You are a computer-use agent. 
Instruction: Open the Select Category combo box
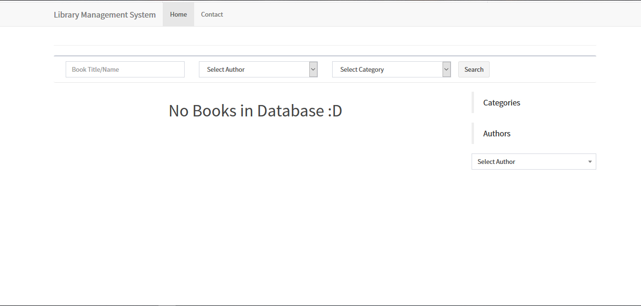click(x=387, y=69)
